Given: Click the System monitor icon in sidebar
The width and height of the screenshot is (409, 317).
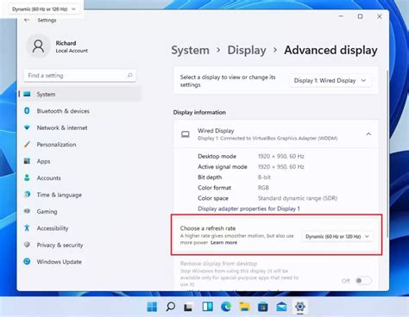Looking at the screenshot, I should (27, 94).
